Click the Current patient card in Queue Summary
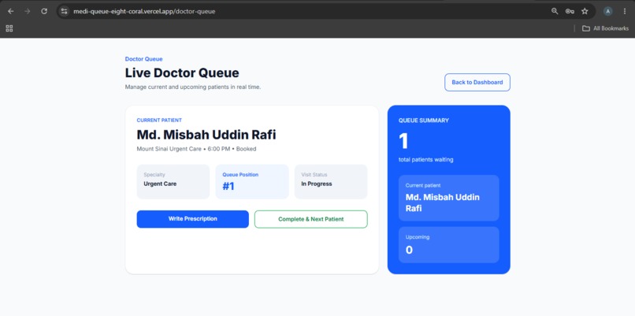635x316 pixels. (x=449, y=198)
